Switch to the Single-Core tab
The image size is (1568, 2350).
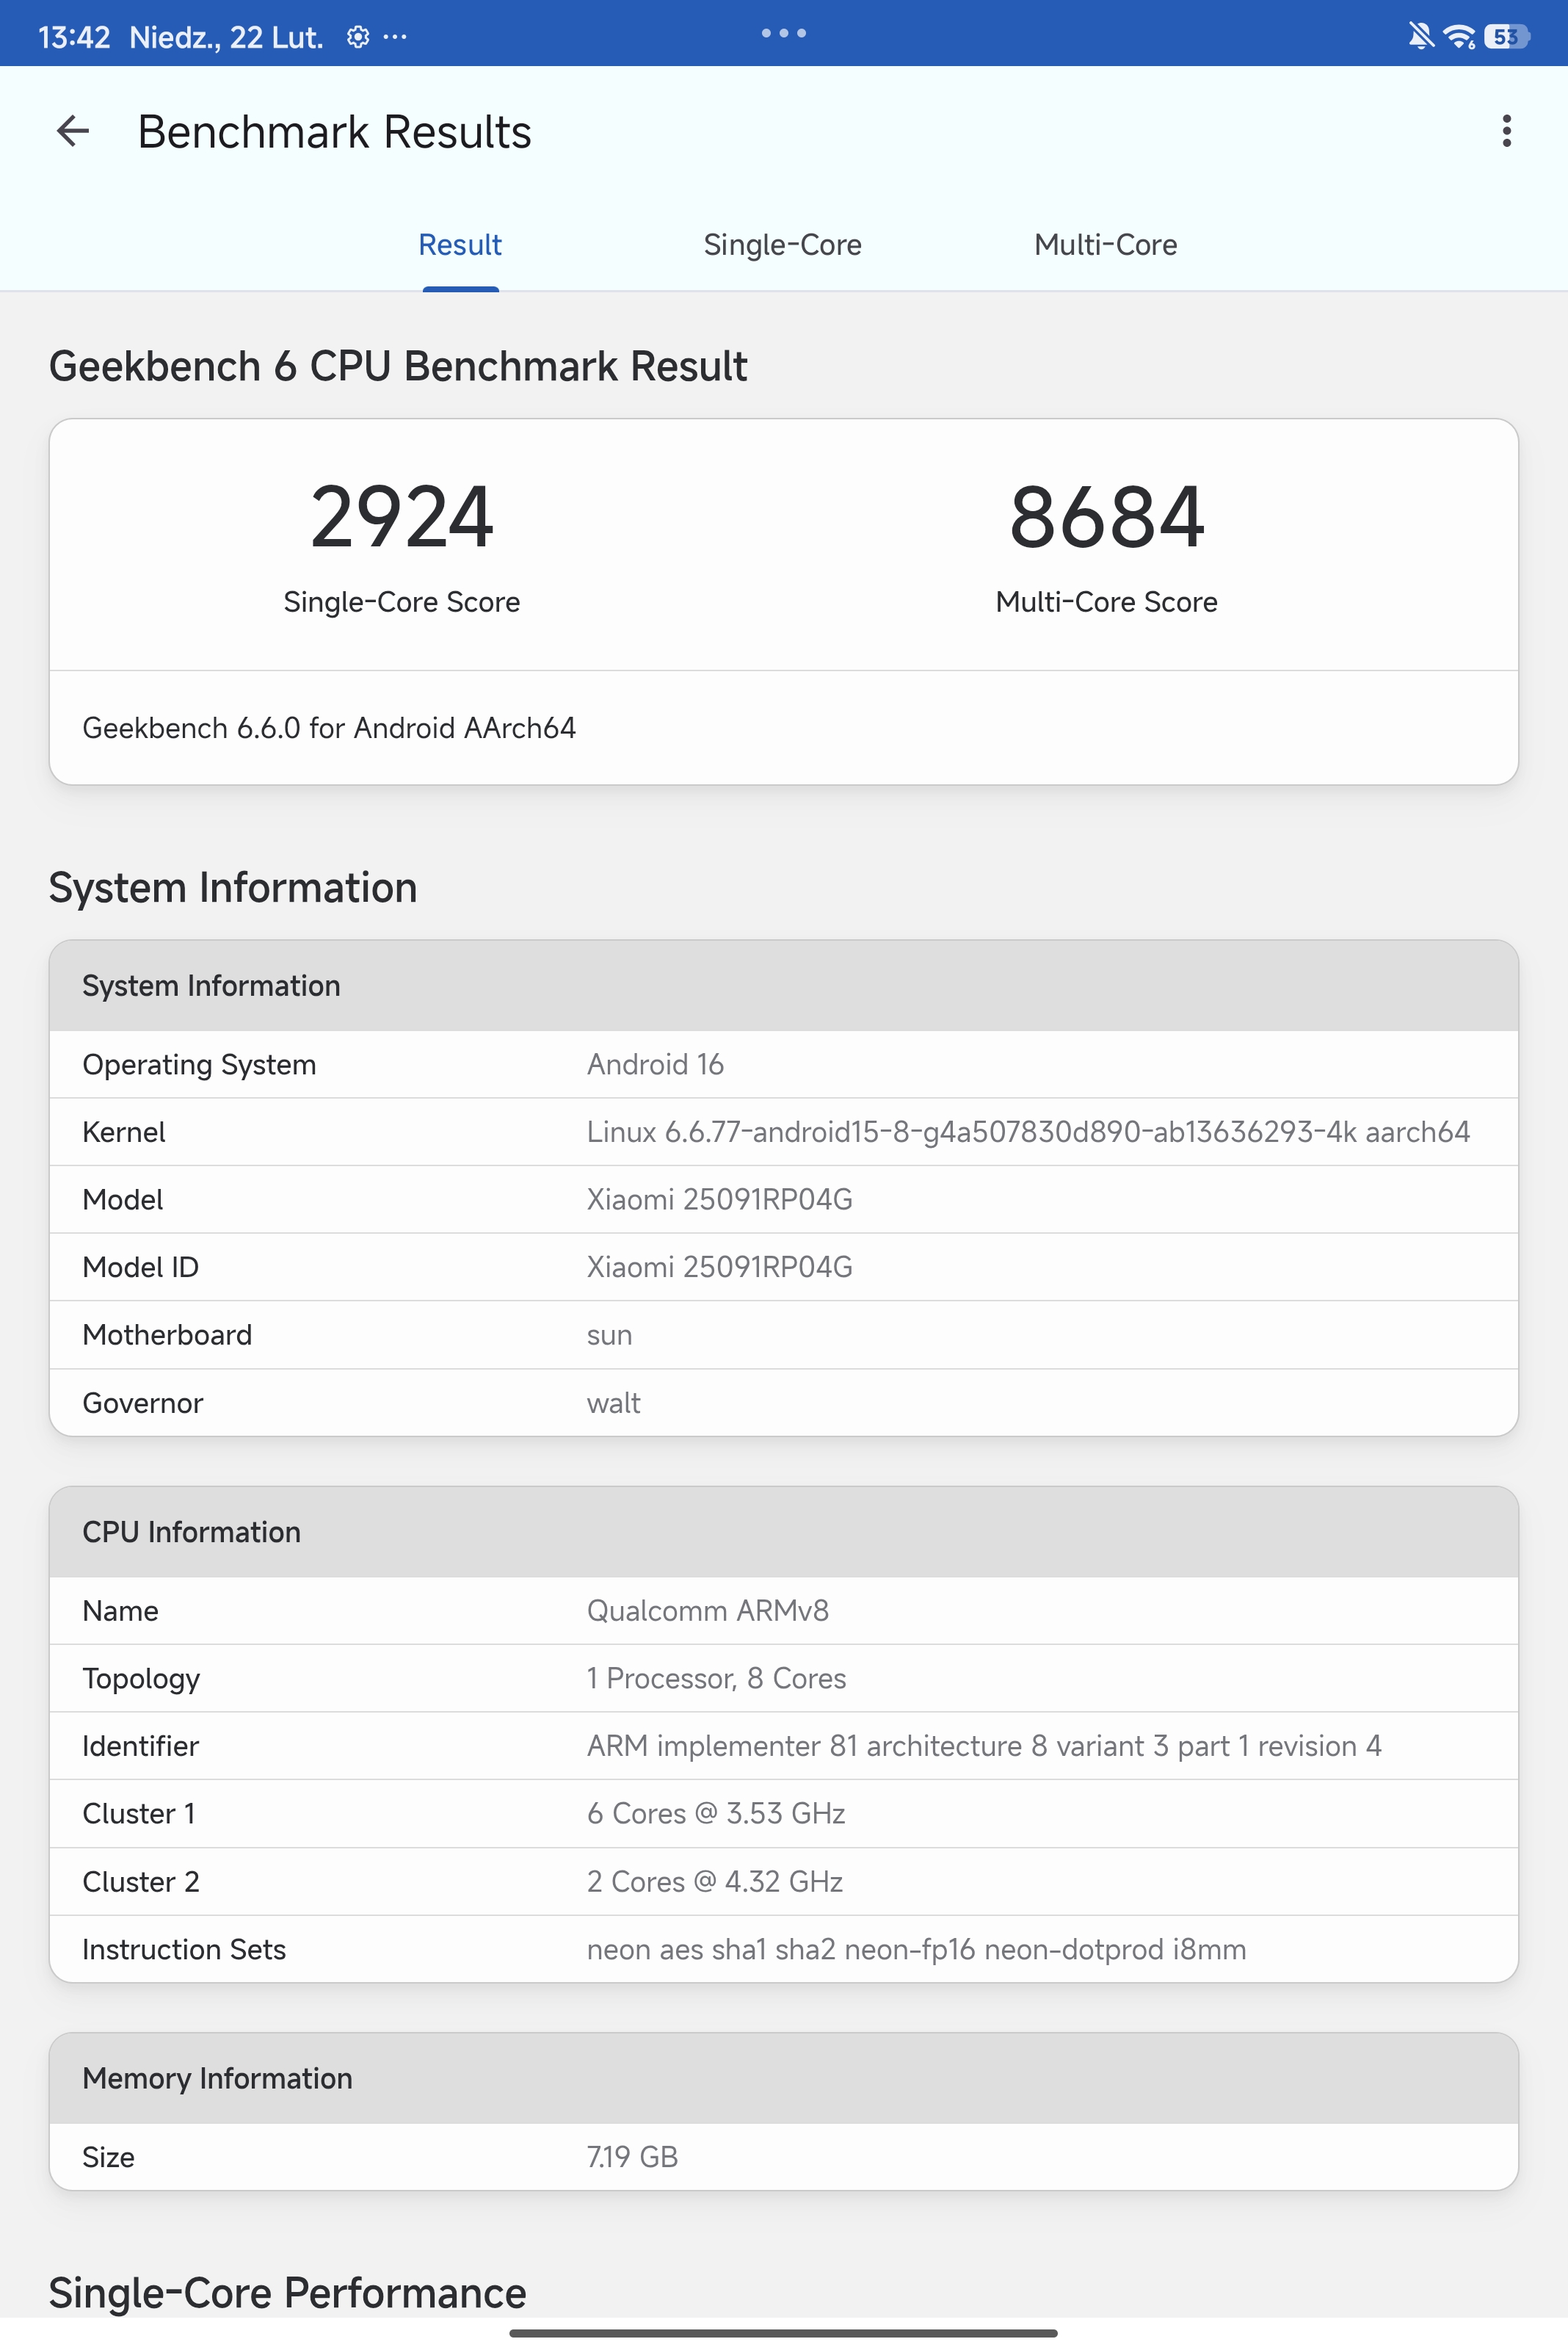(x=782, y=245)
